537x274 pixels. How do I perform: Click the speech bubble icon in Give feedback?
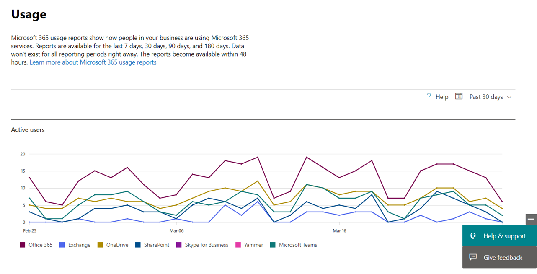click(x=473, y=257)
